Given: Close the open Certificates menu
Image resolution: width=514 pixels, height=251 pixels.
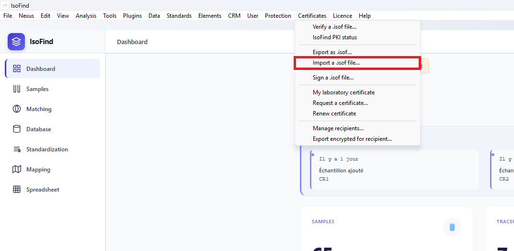Looking at the screenshot, I should tap(312, 16).
